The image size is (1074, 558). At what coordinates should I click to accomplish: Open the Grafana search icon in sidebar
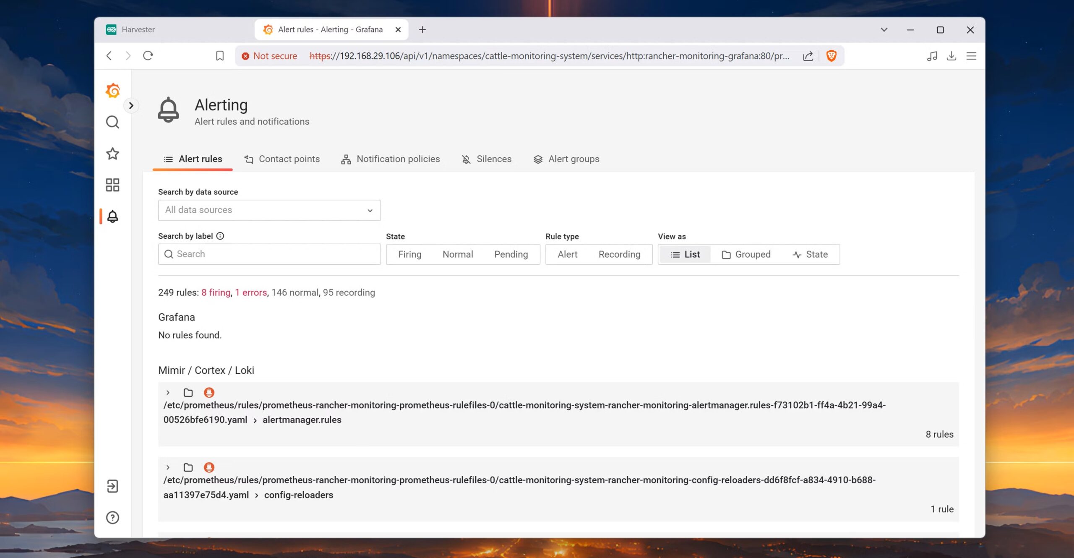pos(112,122)
